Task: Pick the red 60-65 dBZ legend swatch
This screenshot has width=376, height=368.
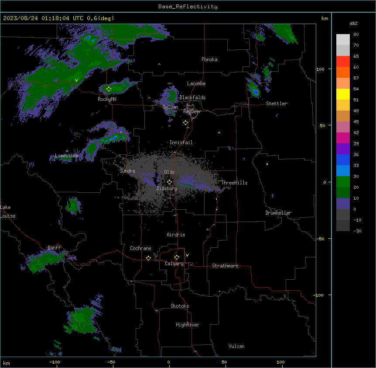Action: (343, 61)
